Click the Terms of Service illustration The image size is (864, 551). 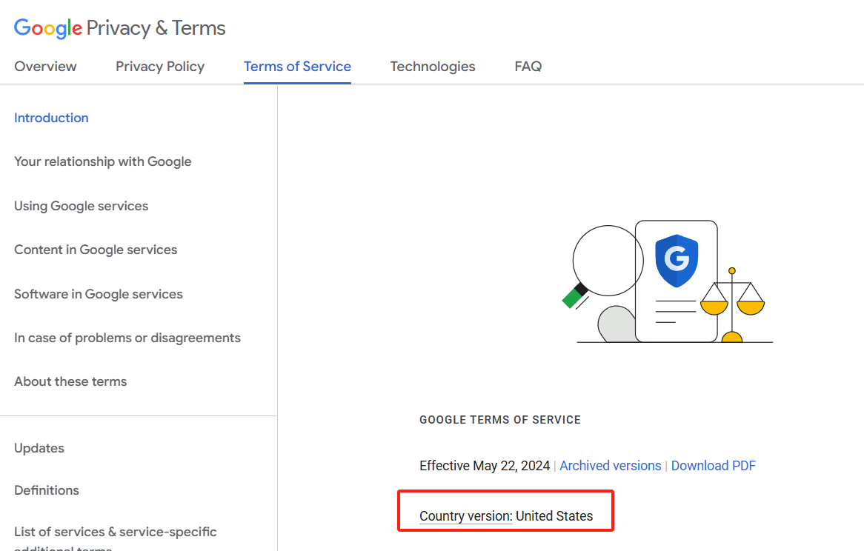(x=668, y=281)
